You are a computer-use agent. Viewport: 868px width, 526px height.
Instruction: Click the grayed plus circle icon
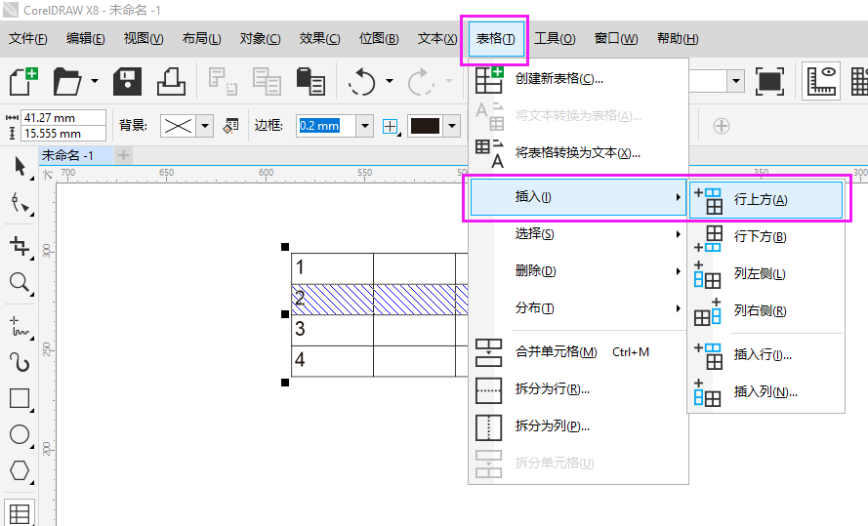[x=721, y=126]
